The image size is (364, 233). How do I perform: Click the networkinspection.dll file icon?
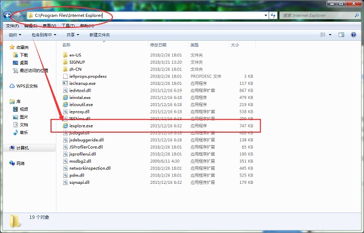[66, 168]
